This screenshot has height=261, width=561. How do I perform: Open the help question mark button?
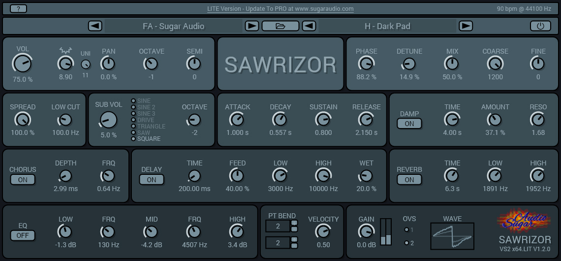[x=18, y=8]
